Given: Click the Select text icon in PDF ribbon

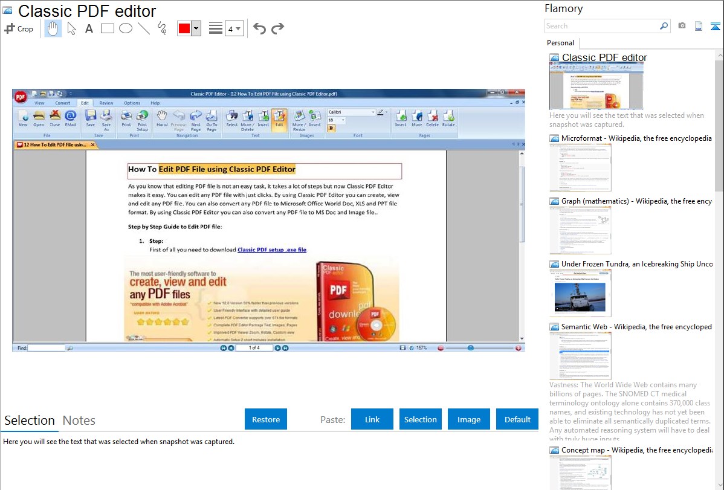Looking at the screenshot, I should tap(232, 118).
